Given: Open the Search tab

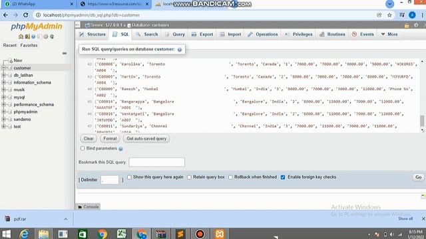Looking at the screenshot, I should pos(147,35).
